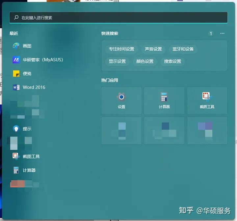Open the Settings (设置) tile in hot apps
237x221 pixels.
tap(121, 100)
